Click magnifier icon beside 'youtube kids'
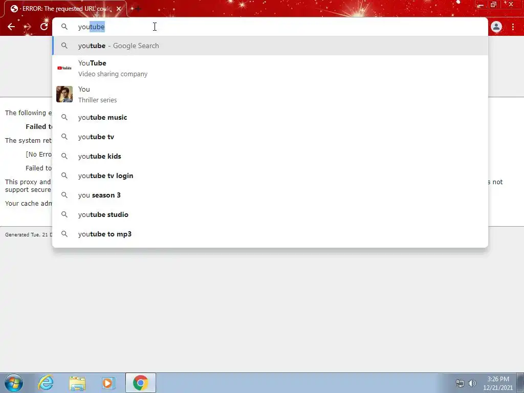 click(64, 156)
